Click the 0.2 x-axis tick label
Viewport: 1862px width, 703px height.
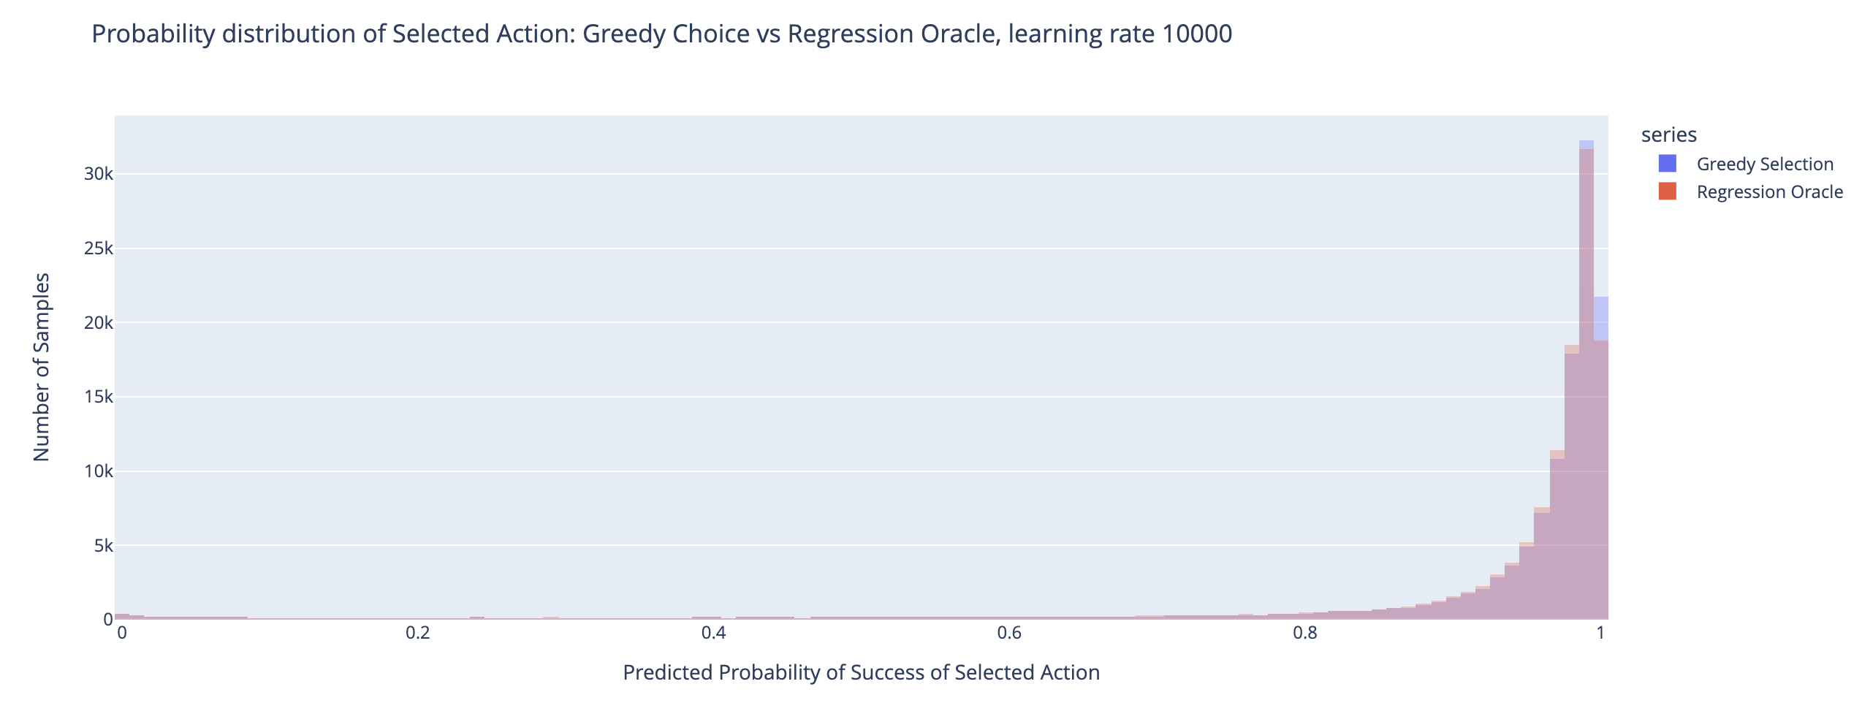417,633
